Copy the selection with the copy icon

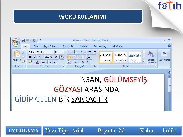click(23, 57)
